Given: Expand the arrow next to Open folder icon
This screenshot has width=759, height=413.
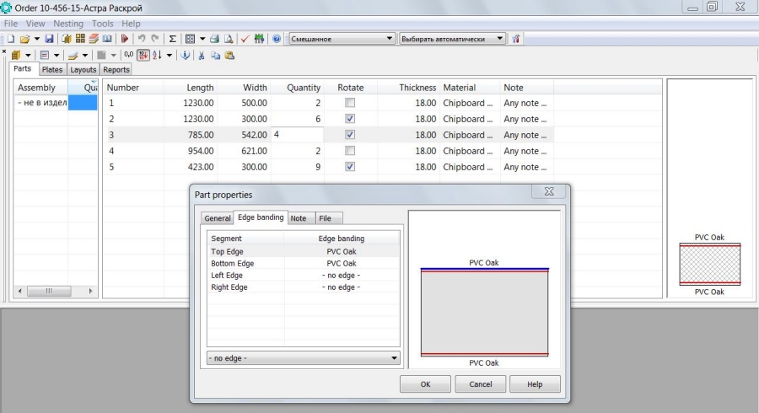Looking at the screenshot, I should pos(36,39).
